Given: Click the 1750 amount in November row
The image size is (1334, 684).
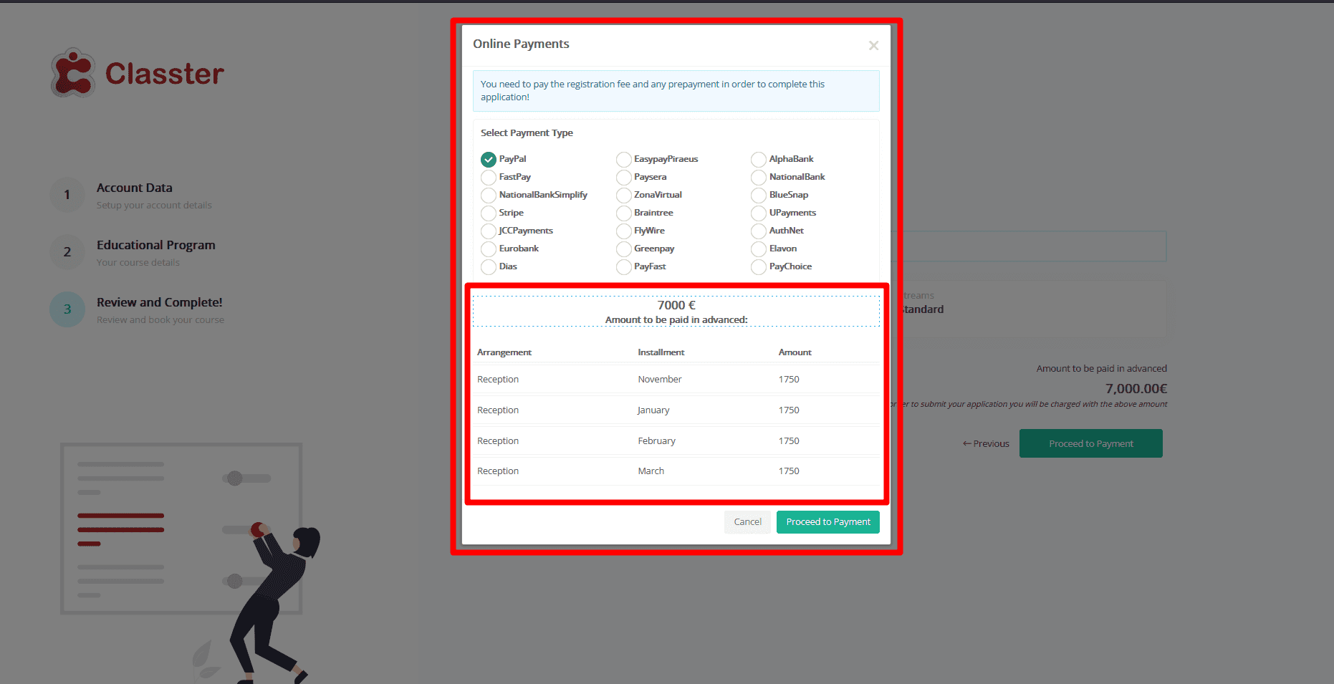Looking at the screenshot, I should tap(789, 380).
